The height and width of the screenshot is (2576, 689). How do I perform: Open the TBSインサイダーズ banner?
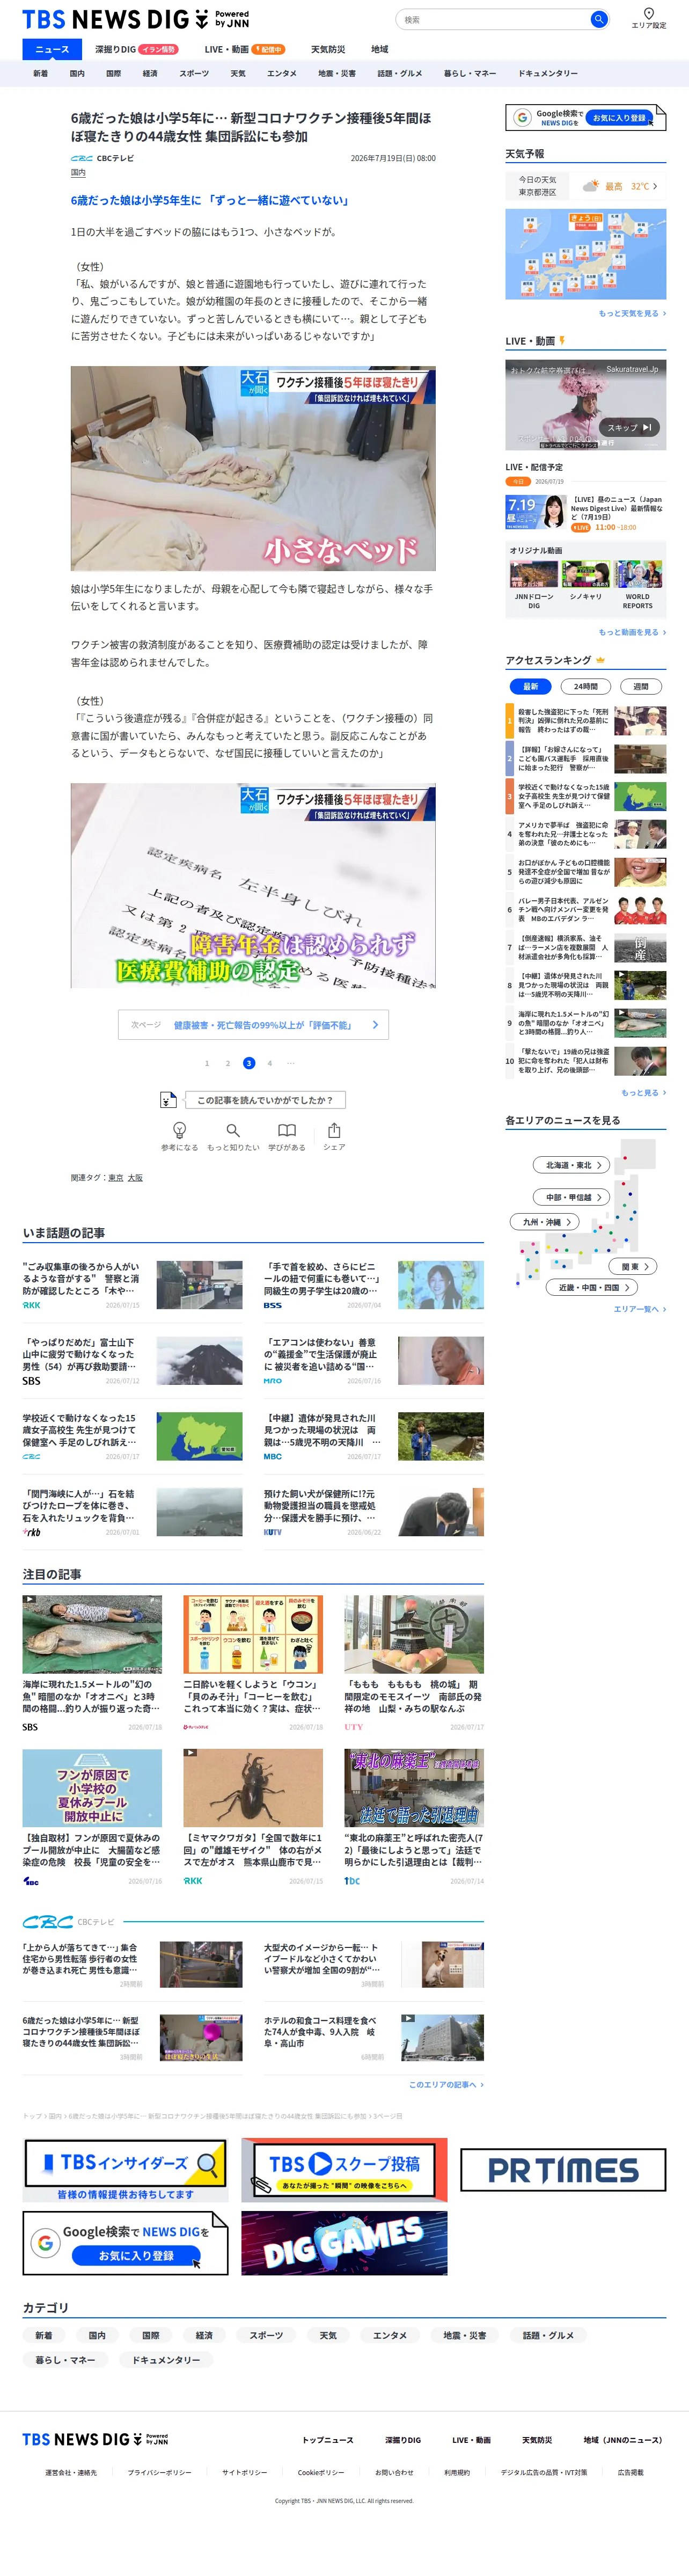pyautogui.click(x=125, y=2170)
